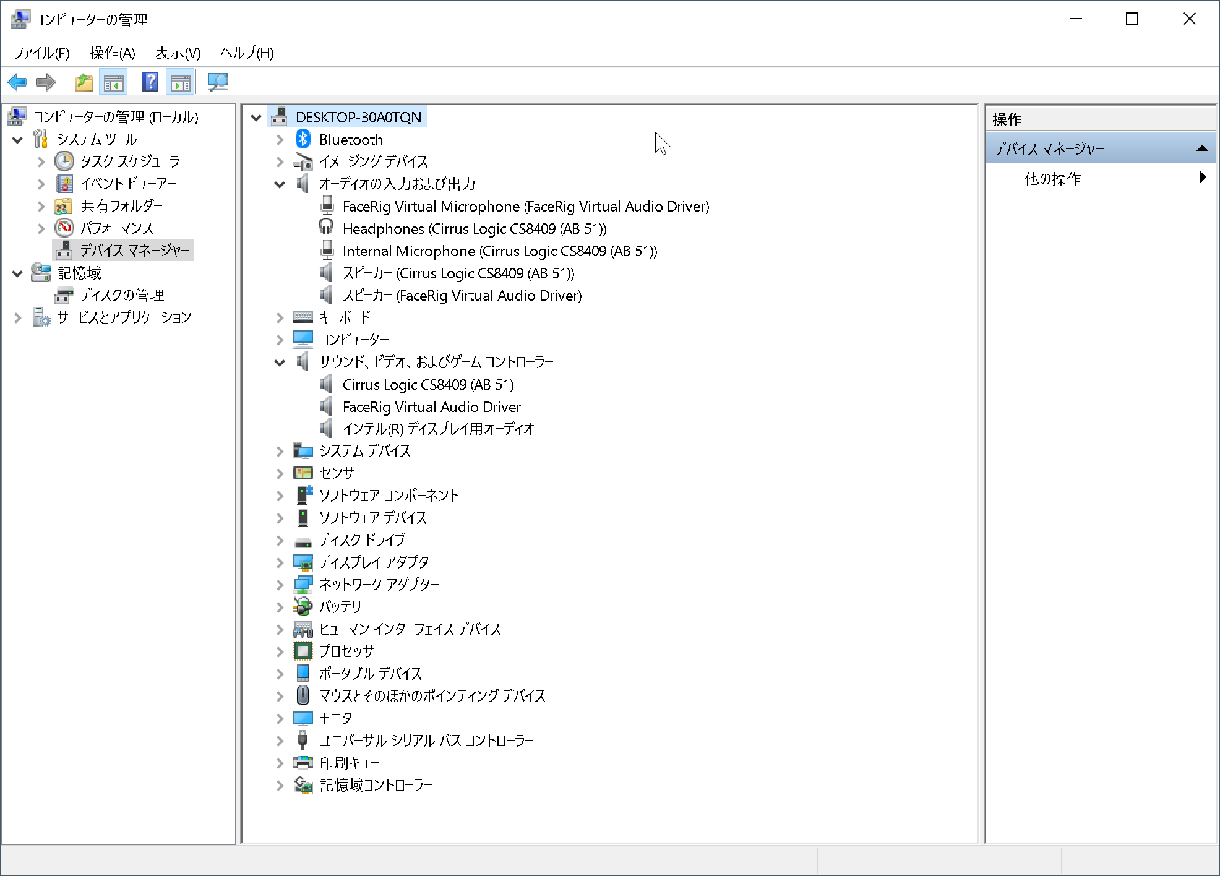
Task: Toggle the Show/Hide console tree toolbar icon
Action: click(x=113, y=82)
